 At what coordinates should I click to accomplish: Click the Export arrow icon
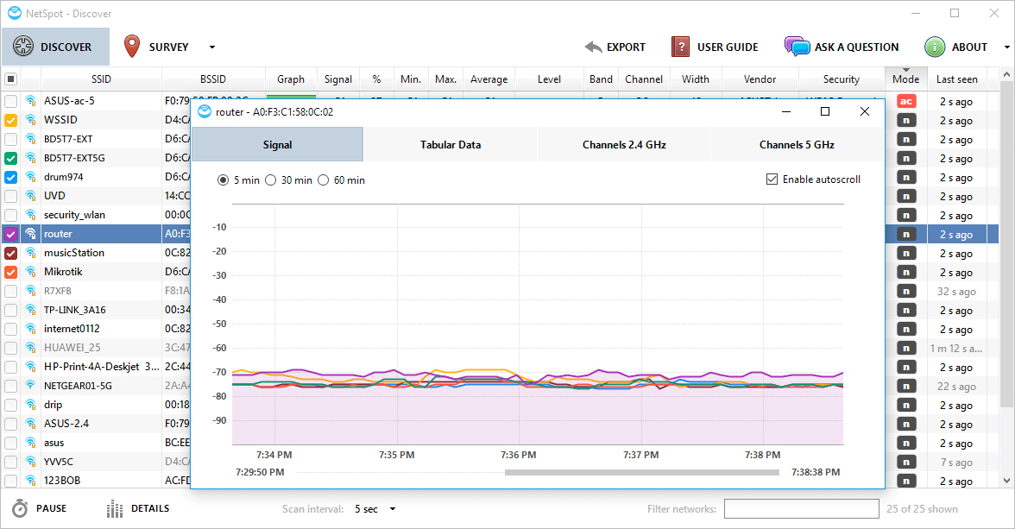pos(593,47)
